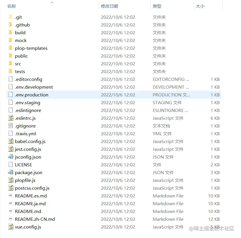This screenshot has height=238, width=241.
Task: Click the 6 KB size of .eslintrc.js
Action: pyautogui.click(x=215, y=118)
